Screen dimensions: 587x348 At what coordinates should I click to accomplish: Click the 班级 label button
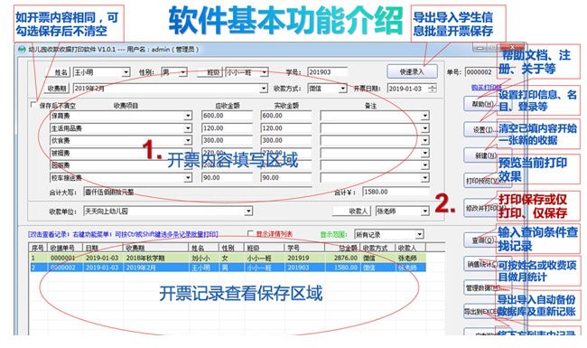tap(210, 72)
